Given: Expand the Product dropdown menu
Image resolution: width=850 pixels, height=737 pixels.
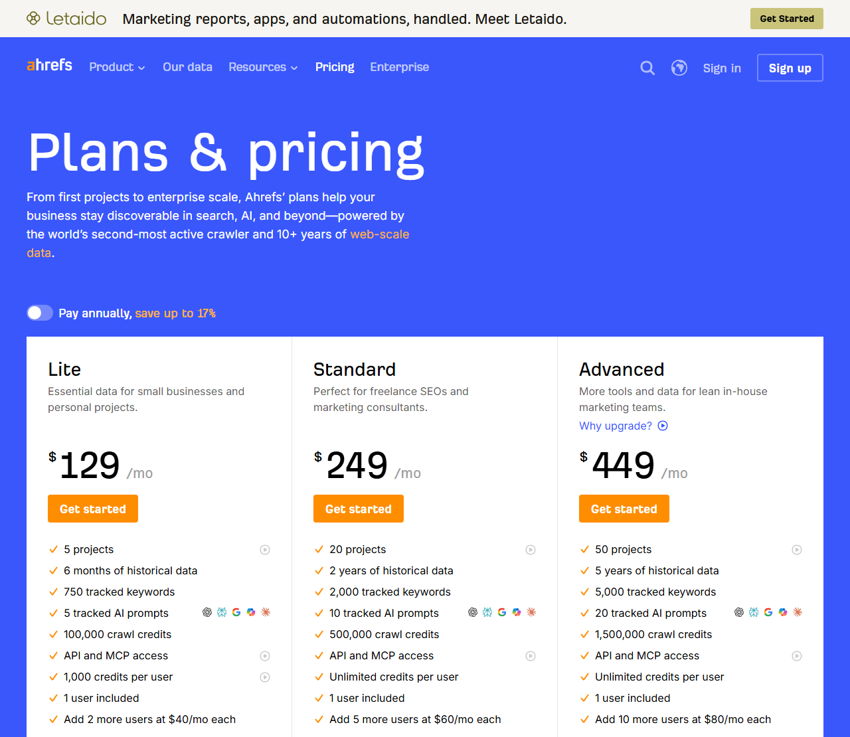Looking at the screenshot, I should pos(117,67).
